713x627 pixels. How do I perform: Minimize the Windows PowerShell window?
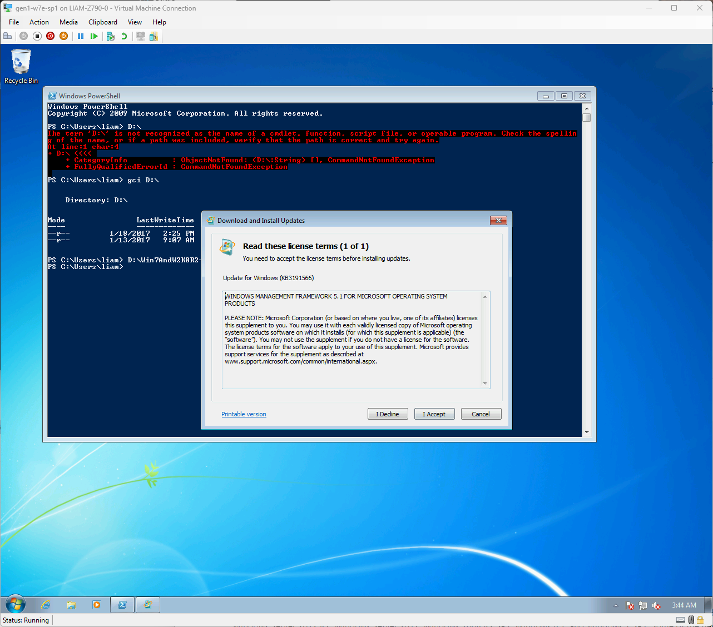tap(546, 96)
